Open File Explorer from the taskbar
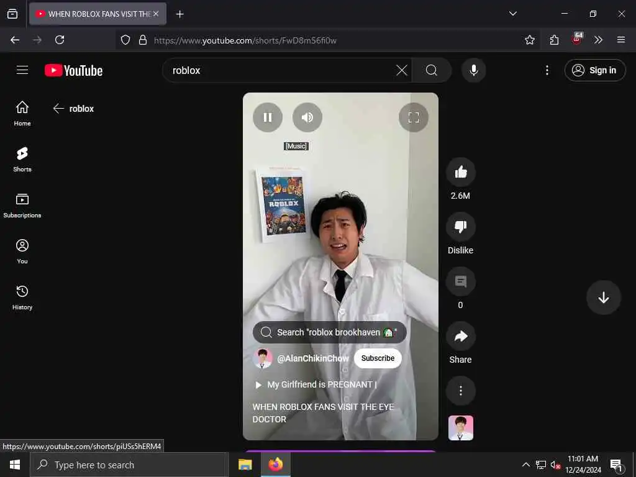The width and height of the screenshot is (636, 477). [x=245, y=465]
